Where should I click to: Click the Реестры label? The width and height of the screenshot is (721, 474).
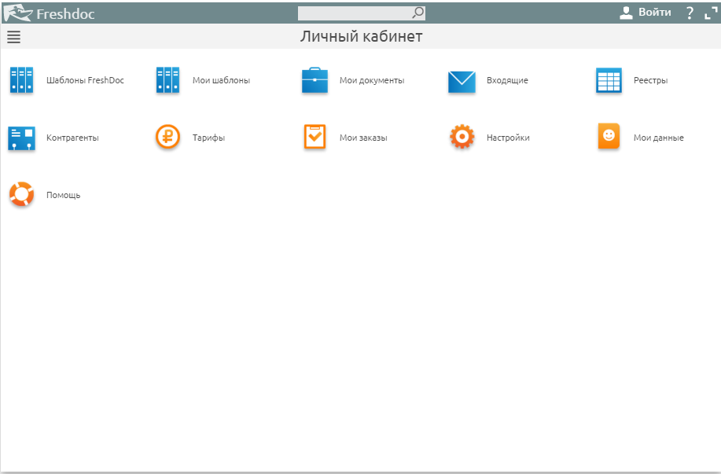pyautogui.click(x=650, y=80)
